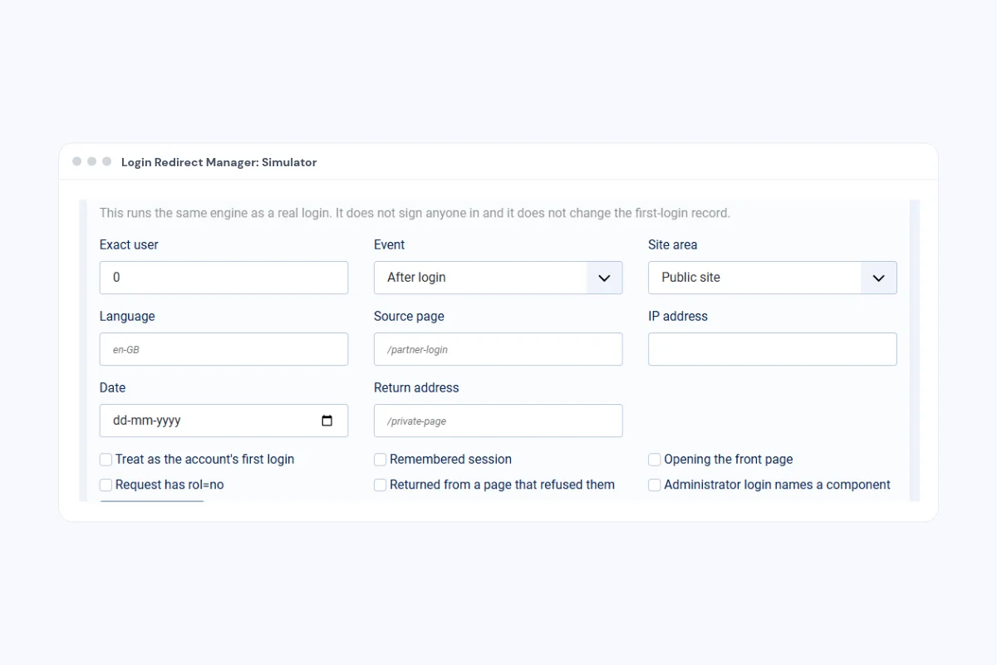Click the Date field showing dd-mm-yyyy
Viewport: 997px width, 665px height.
pyautogui.click(x=223, y=421)
